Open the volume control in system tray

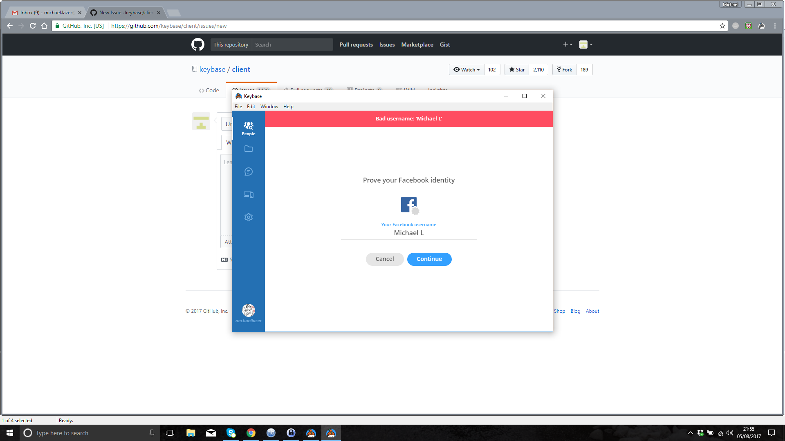point(730,433)
